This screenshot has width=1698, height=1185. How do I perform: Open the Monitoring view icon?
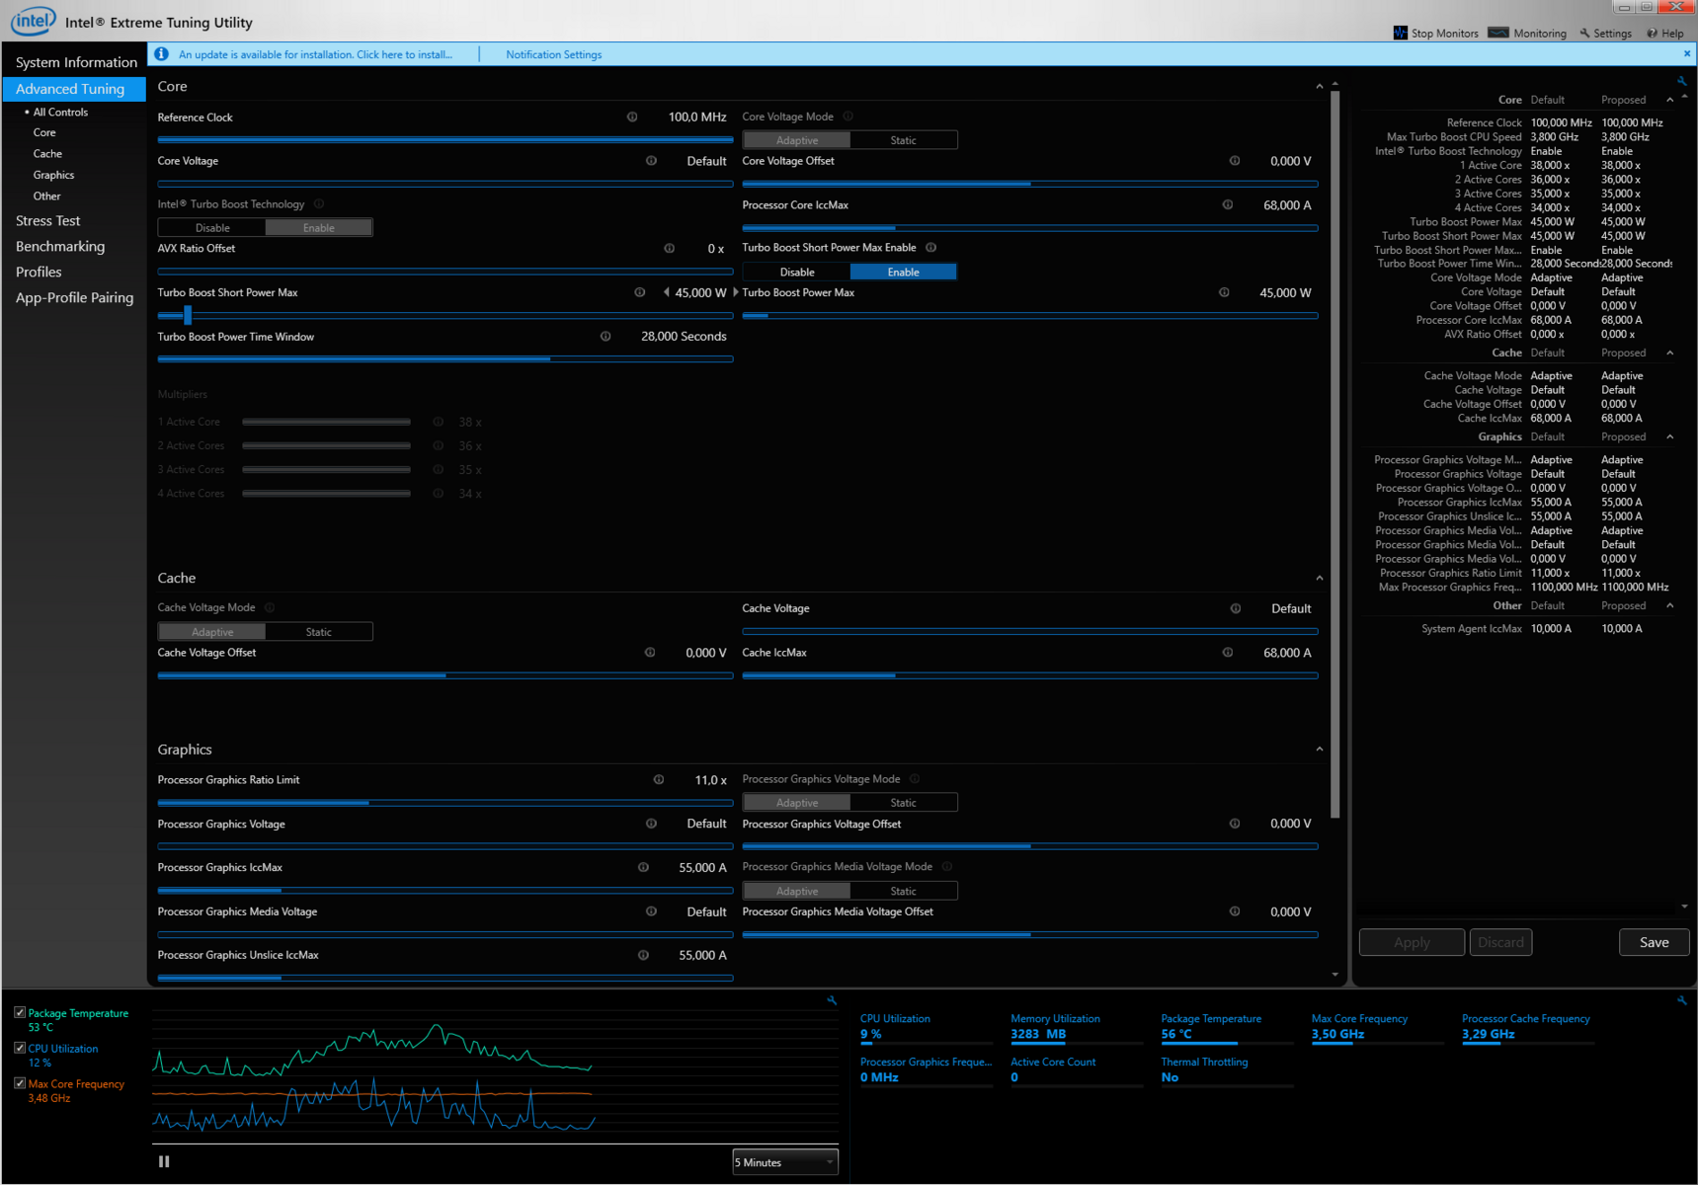click(1497, 33)
